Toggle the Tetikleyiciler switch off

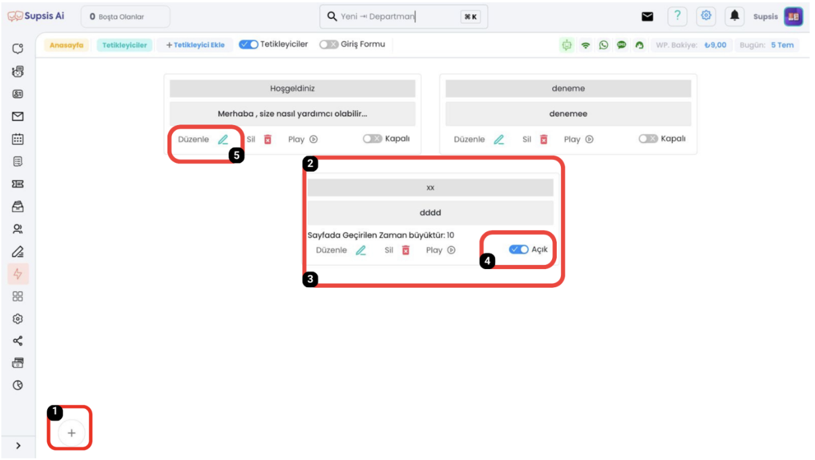(x=249, y=44)
